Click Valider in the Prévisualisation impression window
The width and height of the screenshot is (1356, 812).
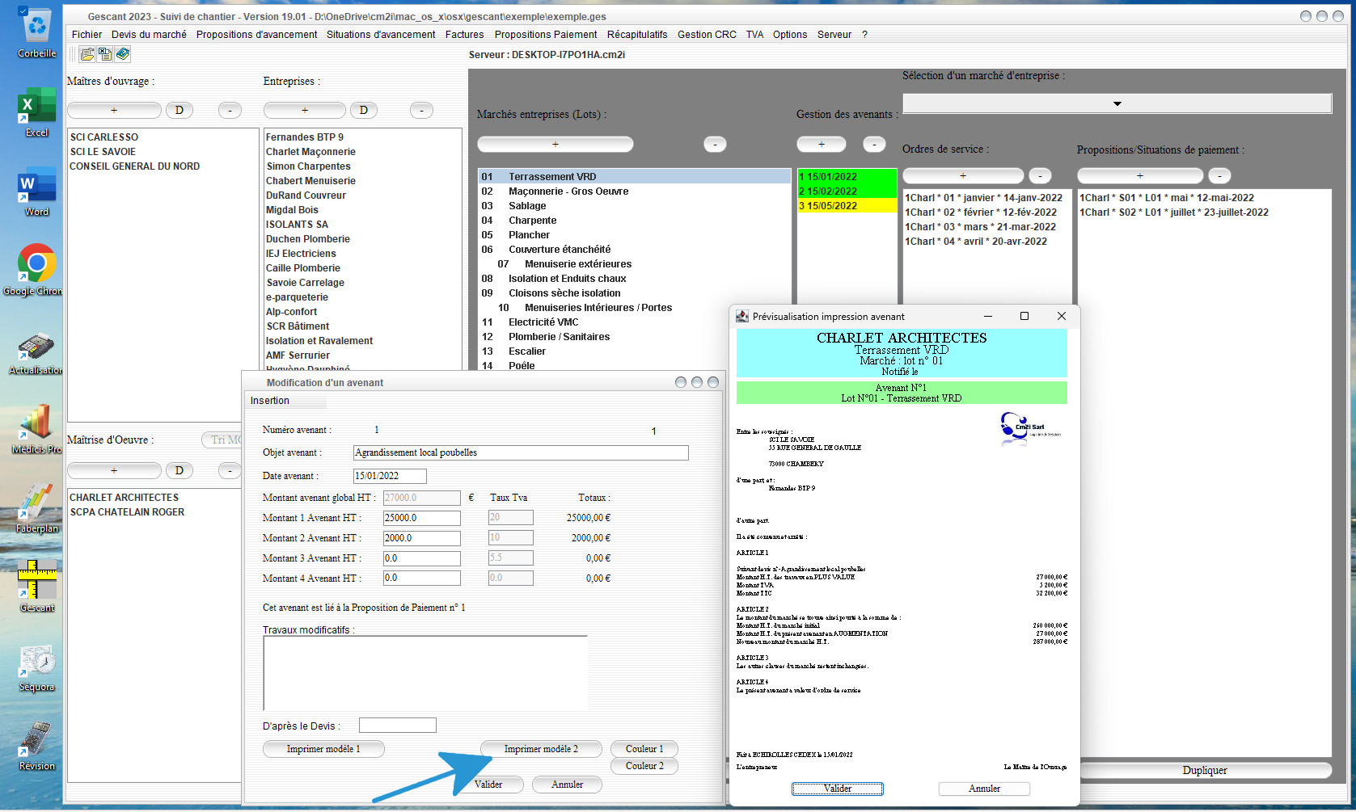pos(838,789)
